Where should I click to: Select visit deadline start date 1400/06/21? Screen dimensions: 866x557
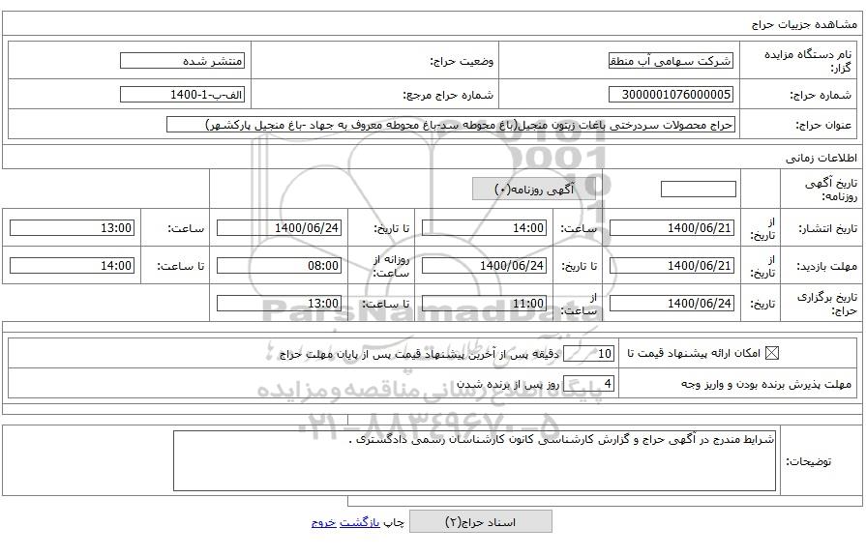(x=672, y=266)
